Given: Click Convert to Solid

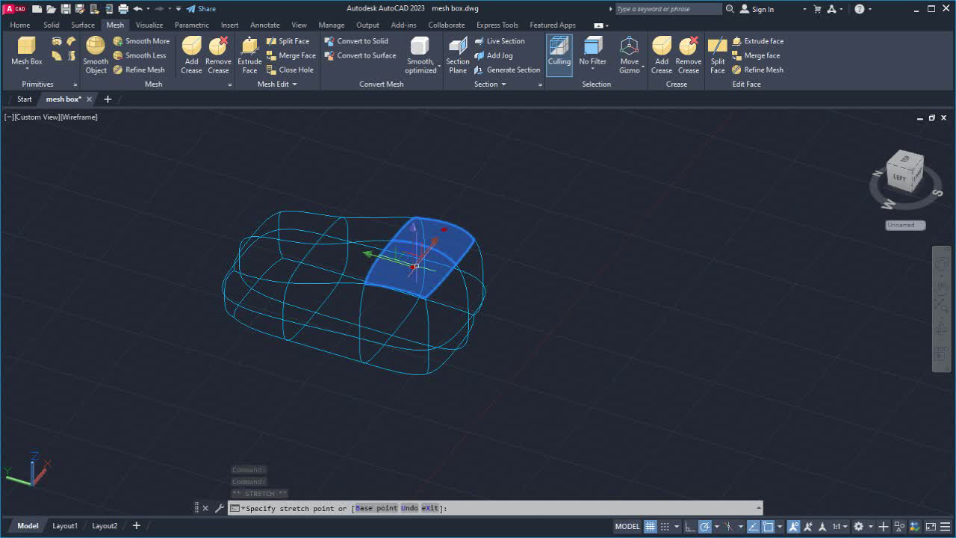Looking at the screenshot, I should [x=361, y=40].
